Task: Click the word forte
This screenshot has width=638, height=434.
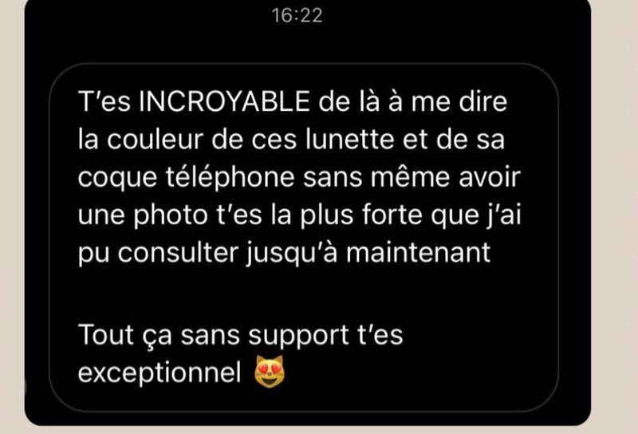Action: pos(392,215)
